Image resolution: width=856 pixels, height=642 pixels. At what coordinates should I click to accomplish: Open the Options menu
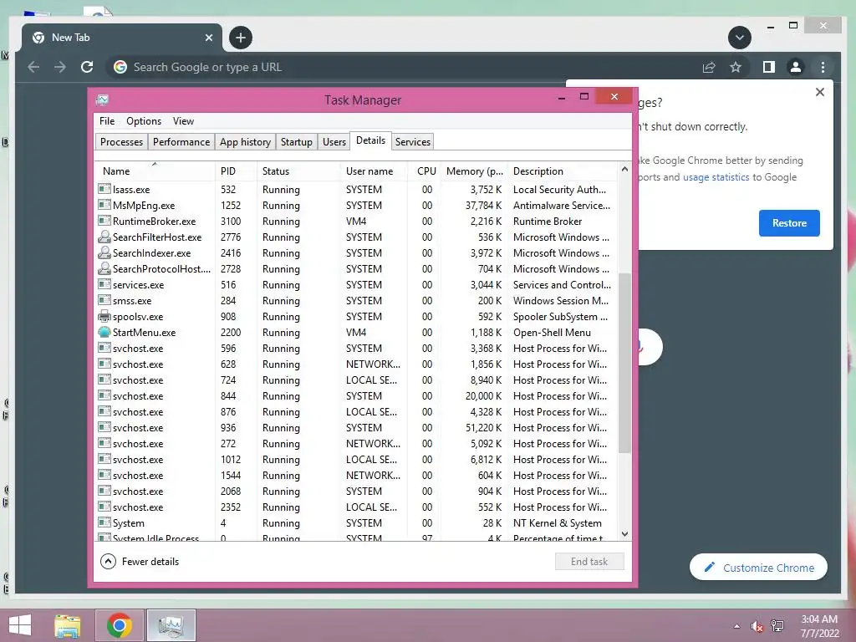144,121
